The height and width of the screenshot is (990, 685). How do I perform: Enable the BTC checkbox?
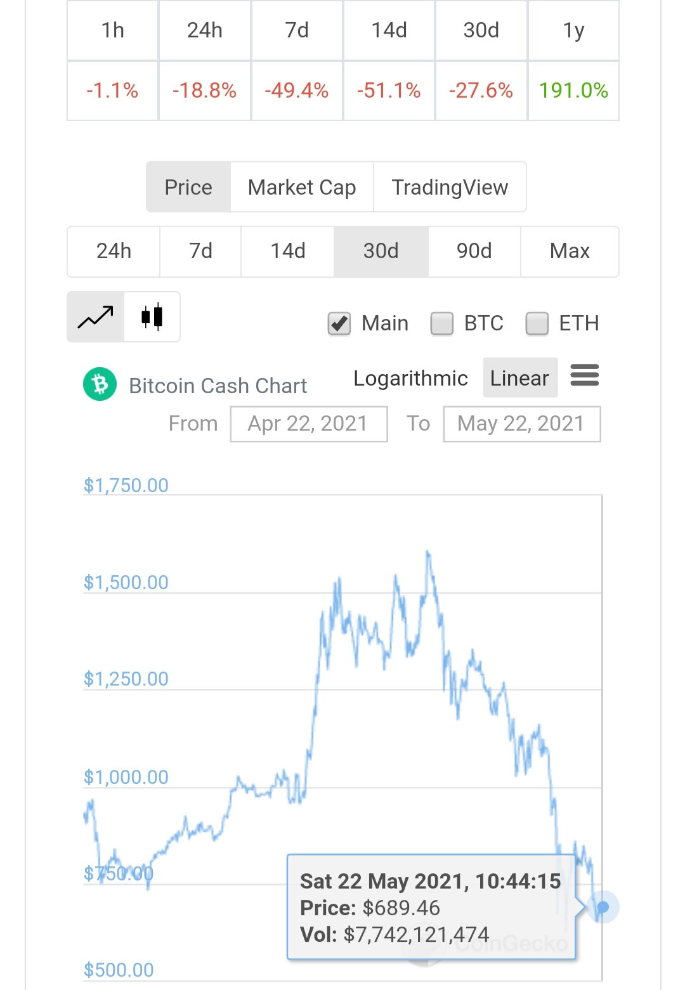[x=442, y=323]
